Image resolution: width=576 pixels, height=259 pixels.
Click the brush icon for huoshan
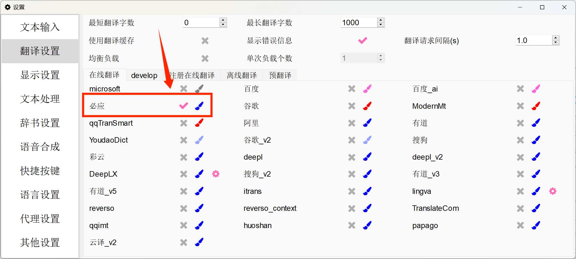click(x=367, y=225)
